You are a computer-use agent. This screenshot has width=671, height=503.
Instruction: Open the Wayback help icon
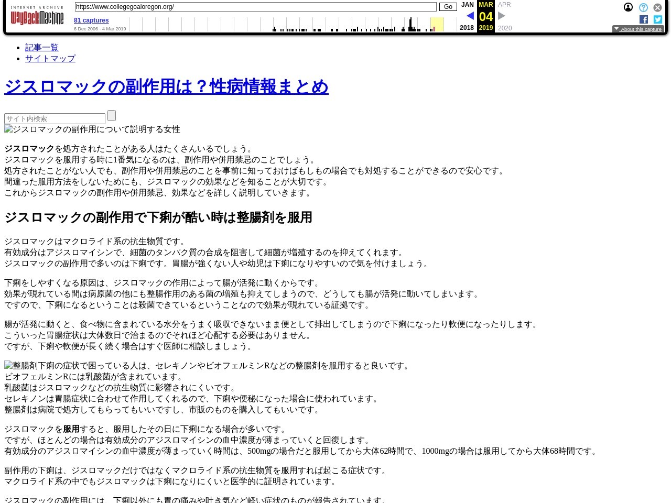coord(643,8)
